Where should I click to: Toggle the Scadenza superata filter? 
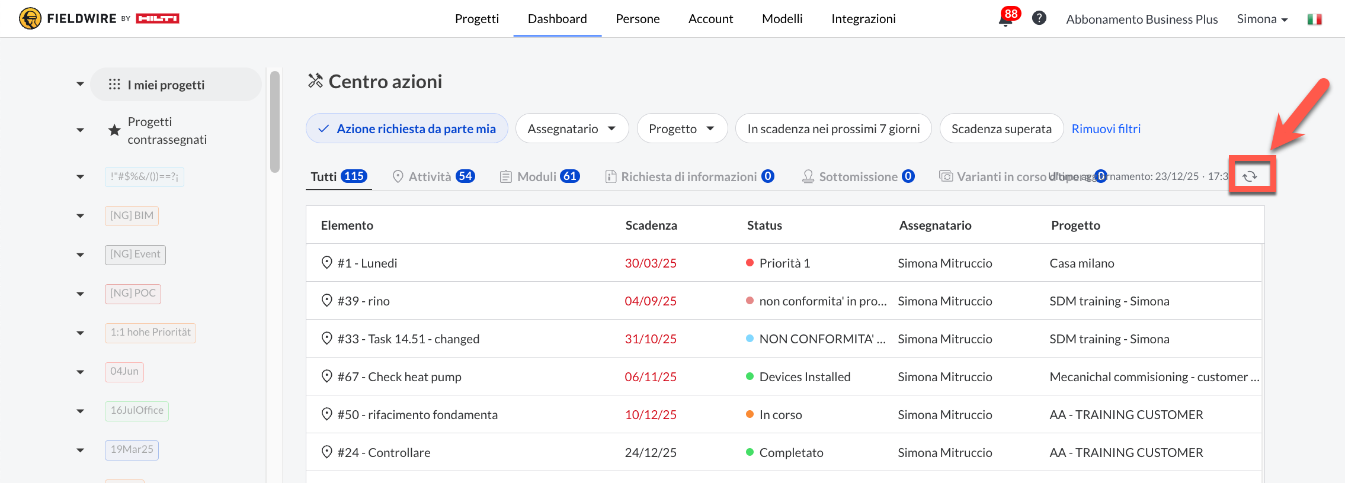point(1001,128)
